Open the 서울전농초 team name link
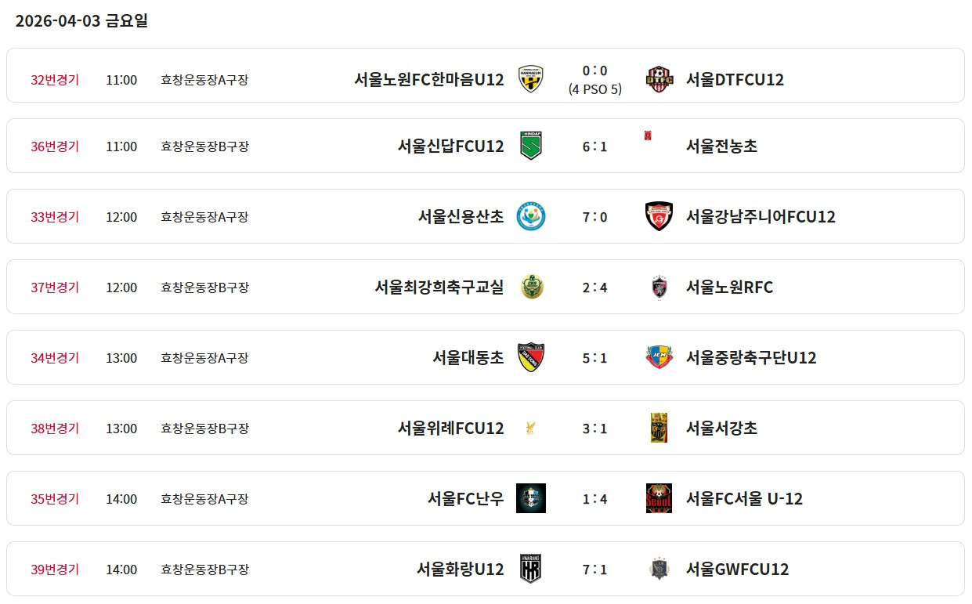This screenshot has width=972, height=604. pos(721,146)
